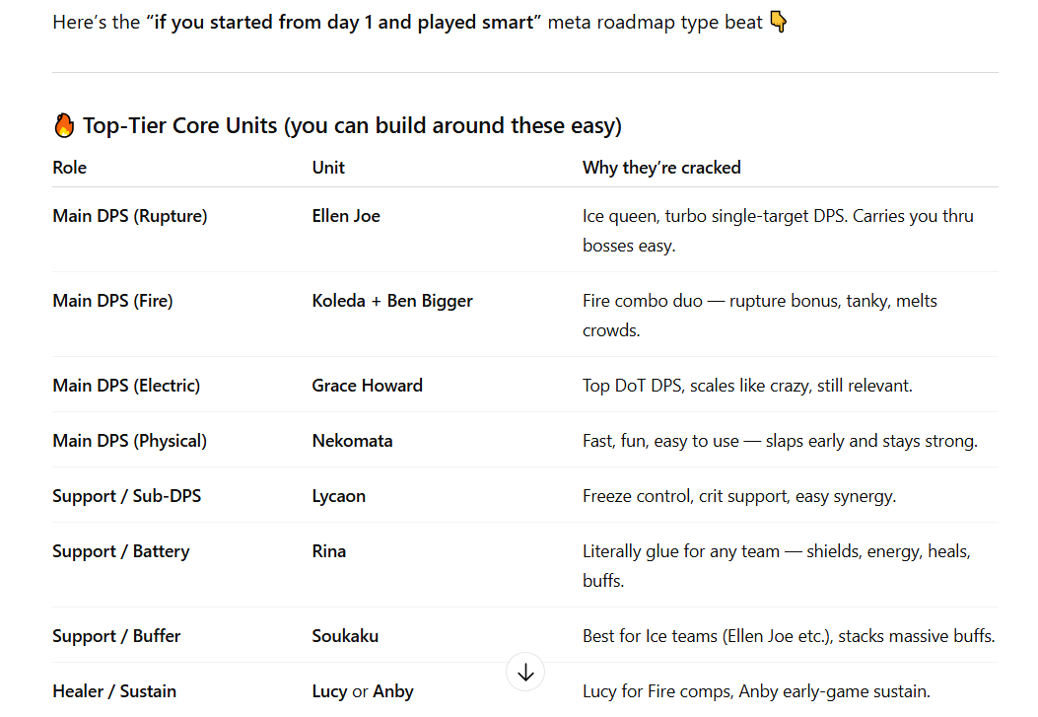Image resolution: width=1038 pixels, height=717 pixels.
Task: Click the Role column header
Action: coord(70,168)
